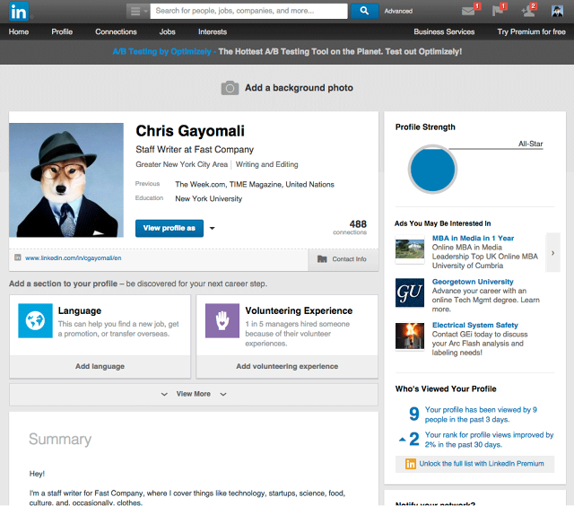Click rank for profile views improved link
This screenshot has height=506, width=574.
click(x=489, y=440)
